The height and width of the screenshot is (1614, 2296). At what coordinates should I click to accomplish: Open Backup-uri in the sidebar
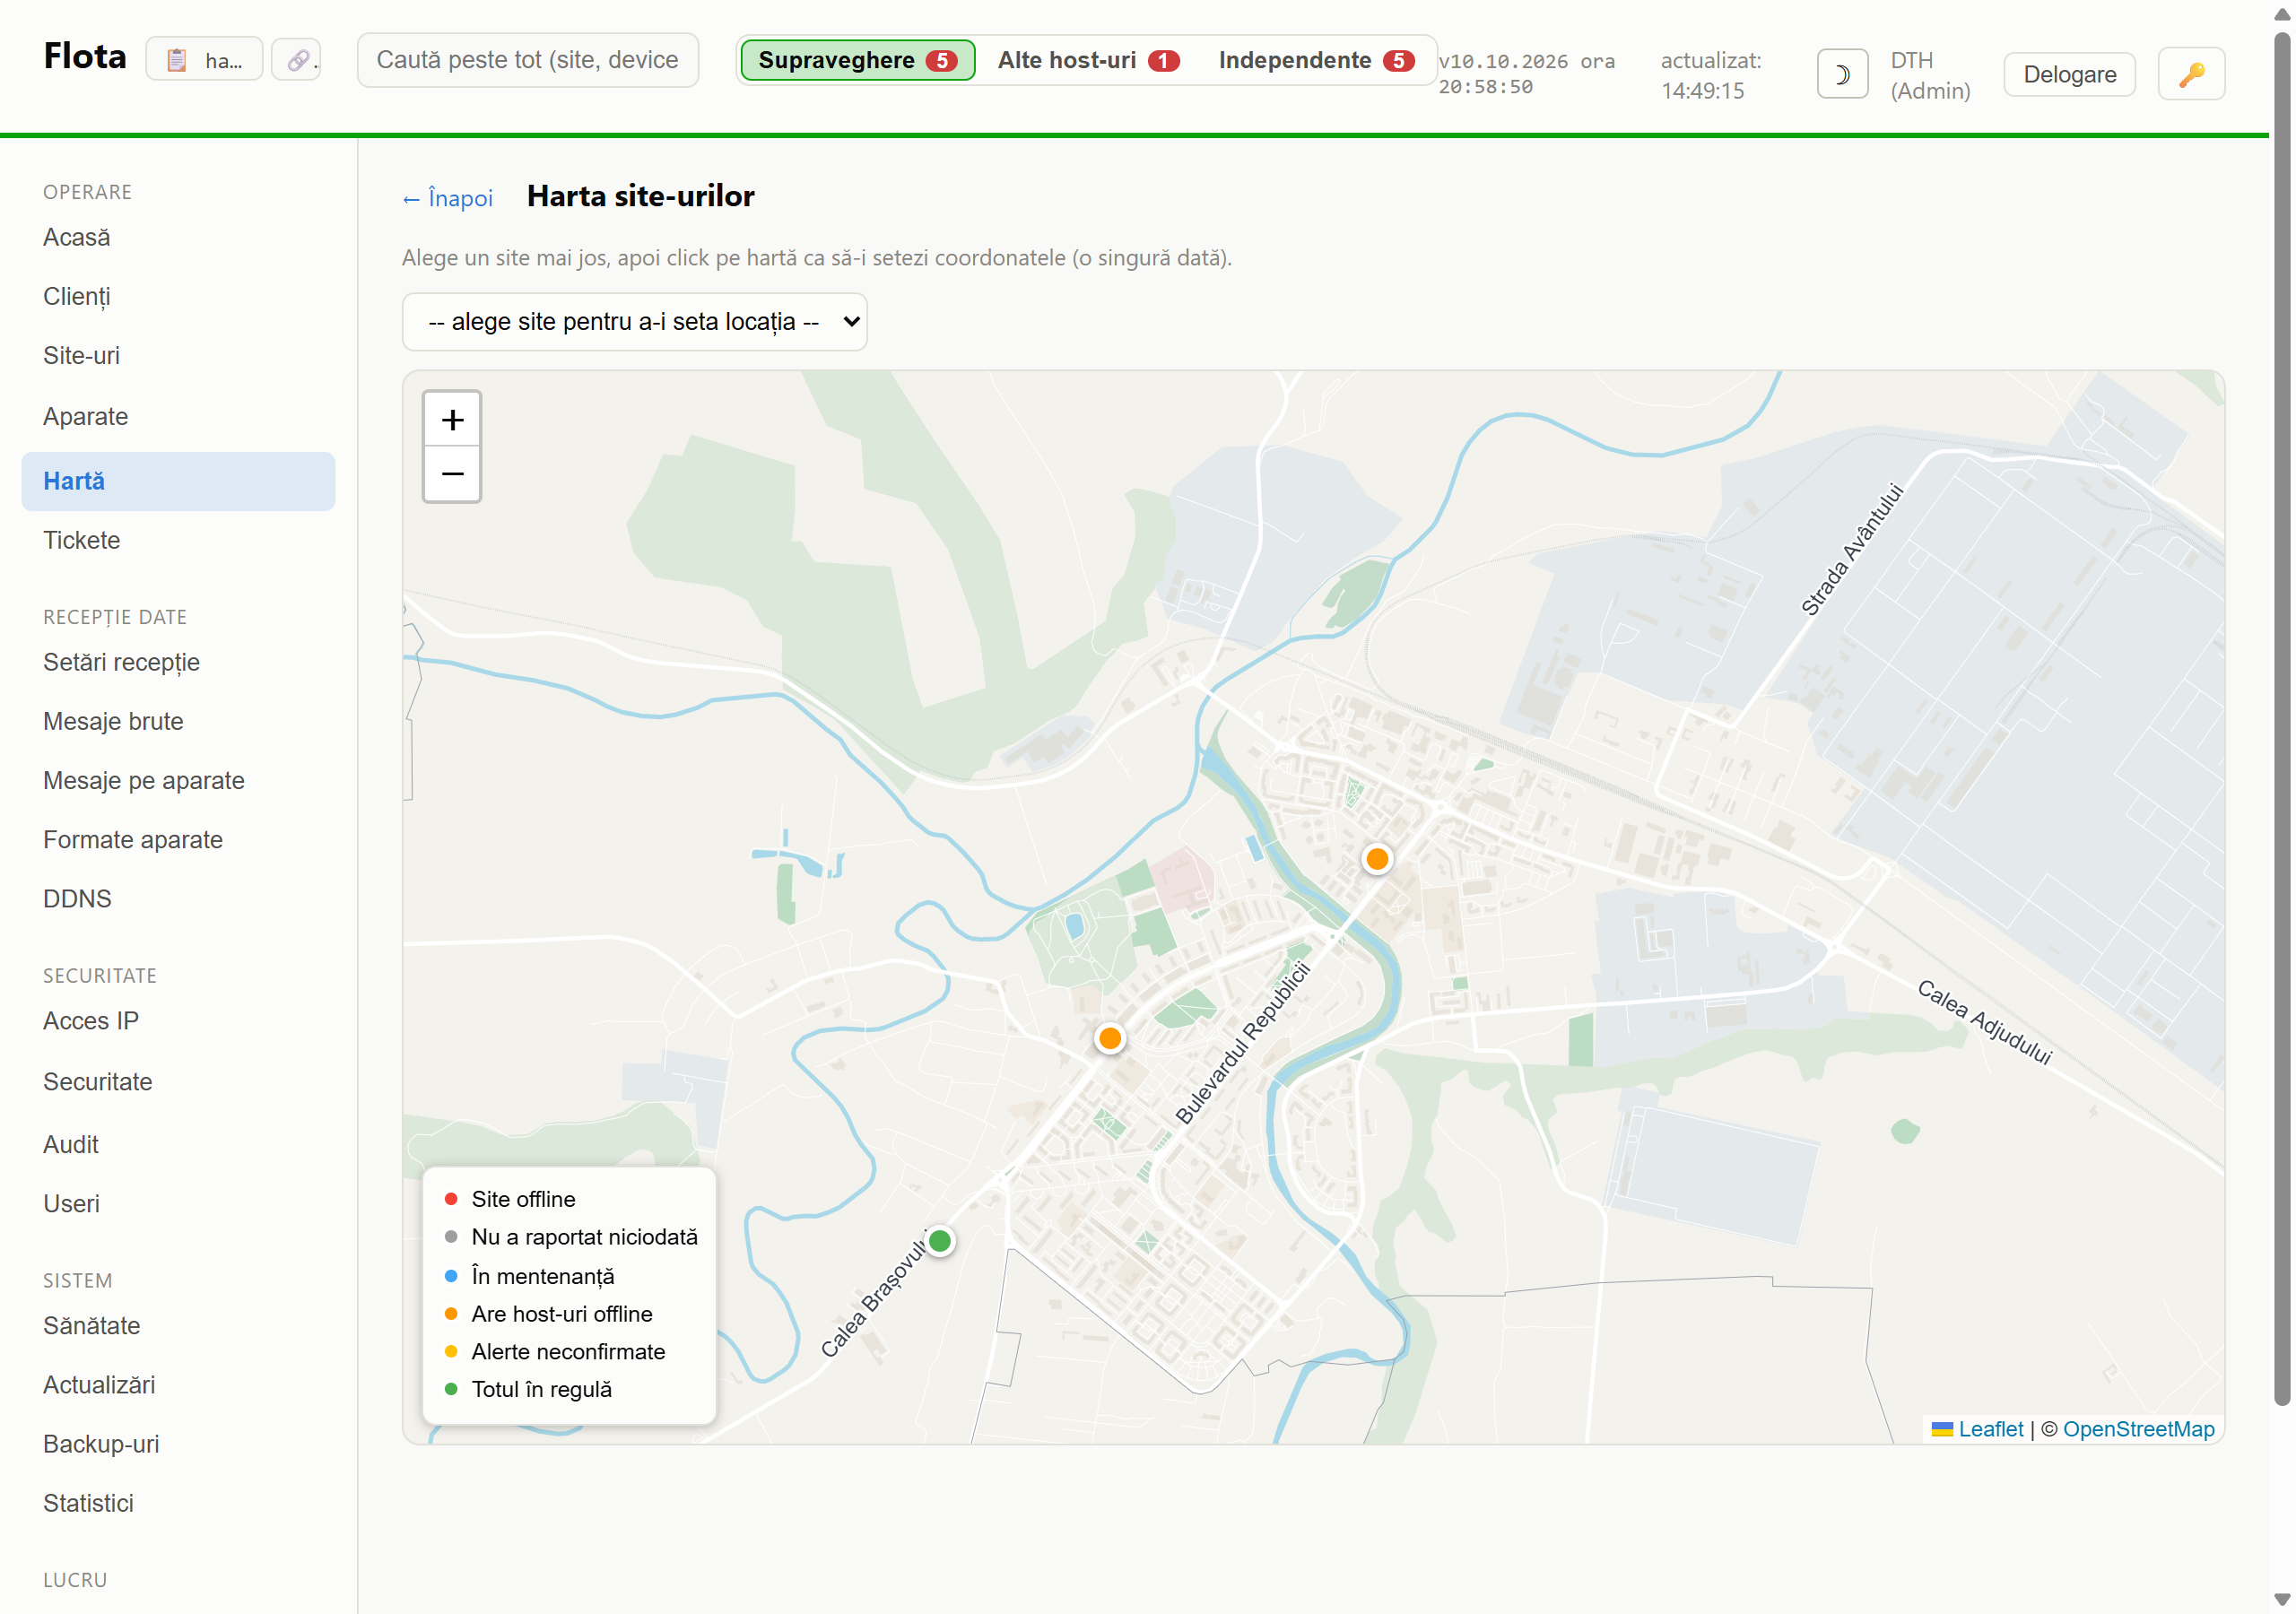point(178,1444)
